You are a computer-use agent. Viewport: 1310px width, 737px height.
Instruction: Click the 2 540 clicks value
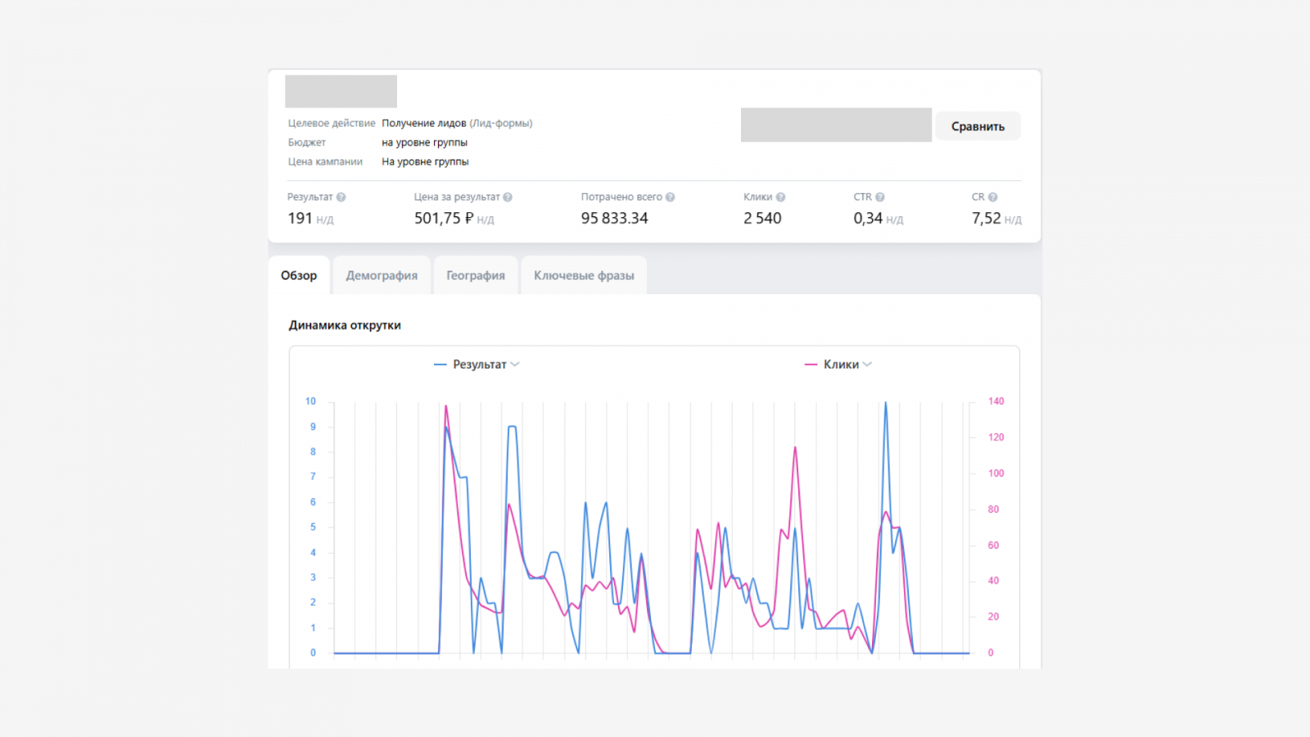762,219
